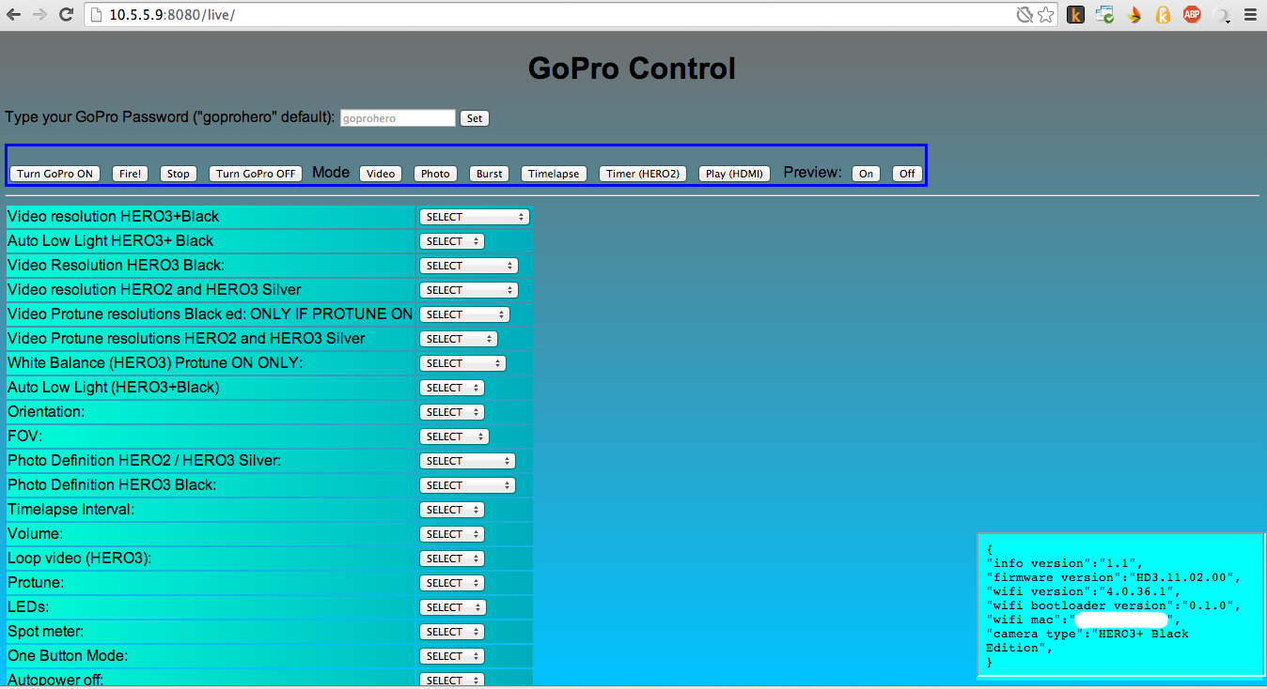The height and width of the screenshot is (689, 1267).
Task: Expand the Protune selector
Action: [452, 583]
